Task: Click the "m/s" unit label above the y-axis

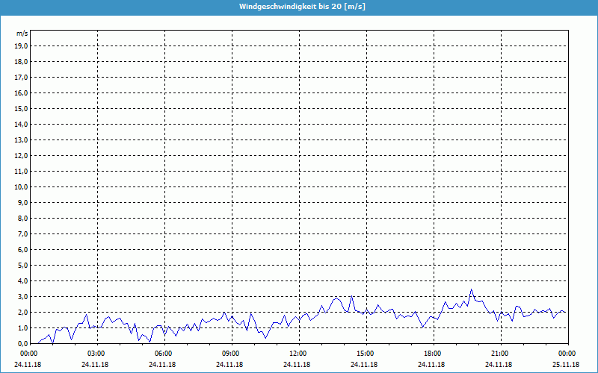Action: click(22, 34)
